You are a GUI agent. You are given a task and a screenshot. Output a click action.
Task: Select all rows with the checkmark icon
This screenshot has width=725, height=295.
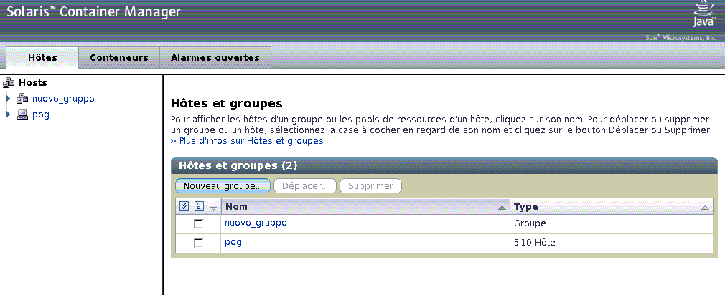pos(184,206)
